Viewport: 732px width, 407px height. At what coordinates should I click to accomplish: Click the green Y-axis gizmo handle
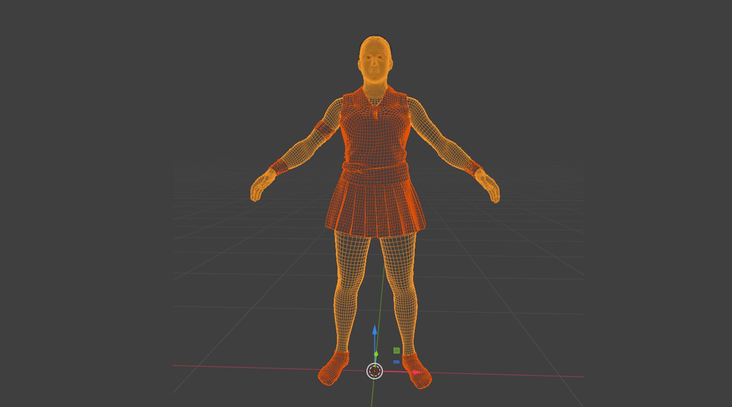pos(376,354)
